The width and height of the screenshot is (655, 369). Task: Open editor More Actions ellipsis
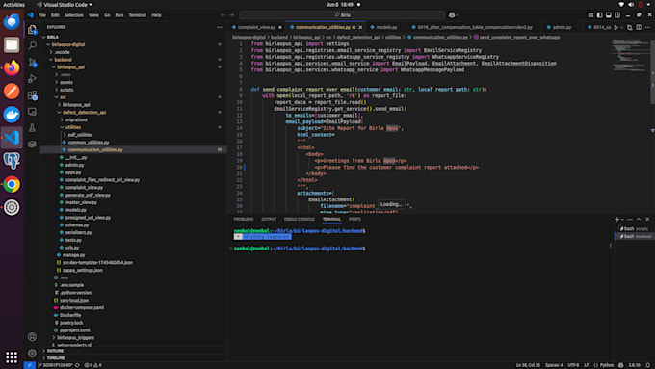pyautogui.click(x=647, y=27)
